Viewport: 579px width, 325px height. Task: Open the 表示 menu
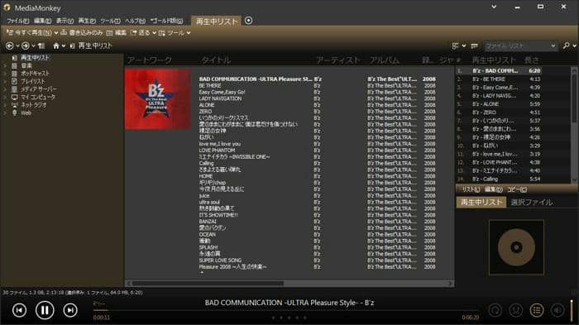65,21
